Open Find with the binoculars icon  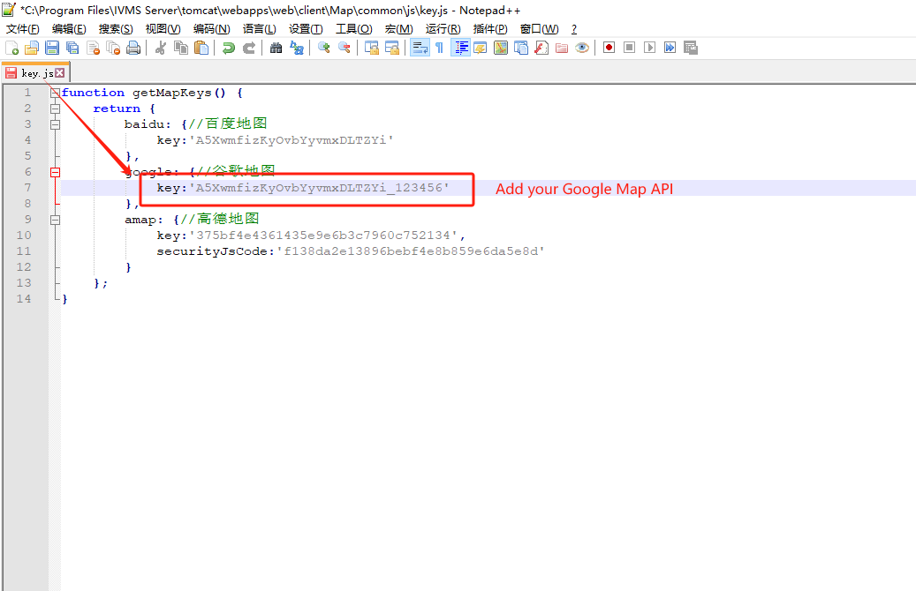click(x=276, y=48)
